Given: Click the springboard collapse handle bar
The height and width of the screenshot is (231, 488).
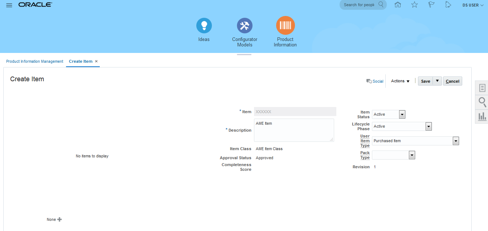Looking at the screenshot, I should click(x=244, y=55).
